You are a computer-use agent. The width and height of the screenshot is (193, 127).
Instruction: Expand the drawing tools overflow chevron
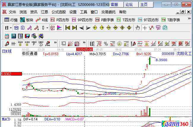click(x=55, y=43)
